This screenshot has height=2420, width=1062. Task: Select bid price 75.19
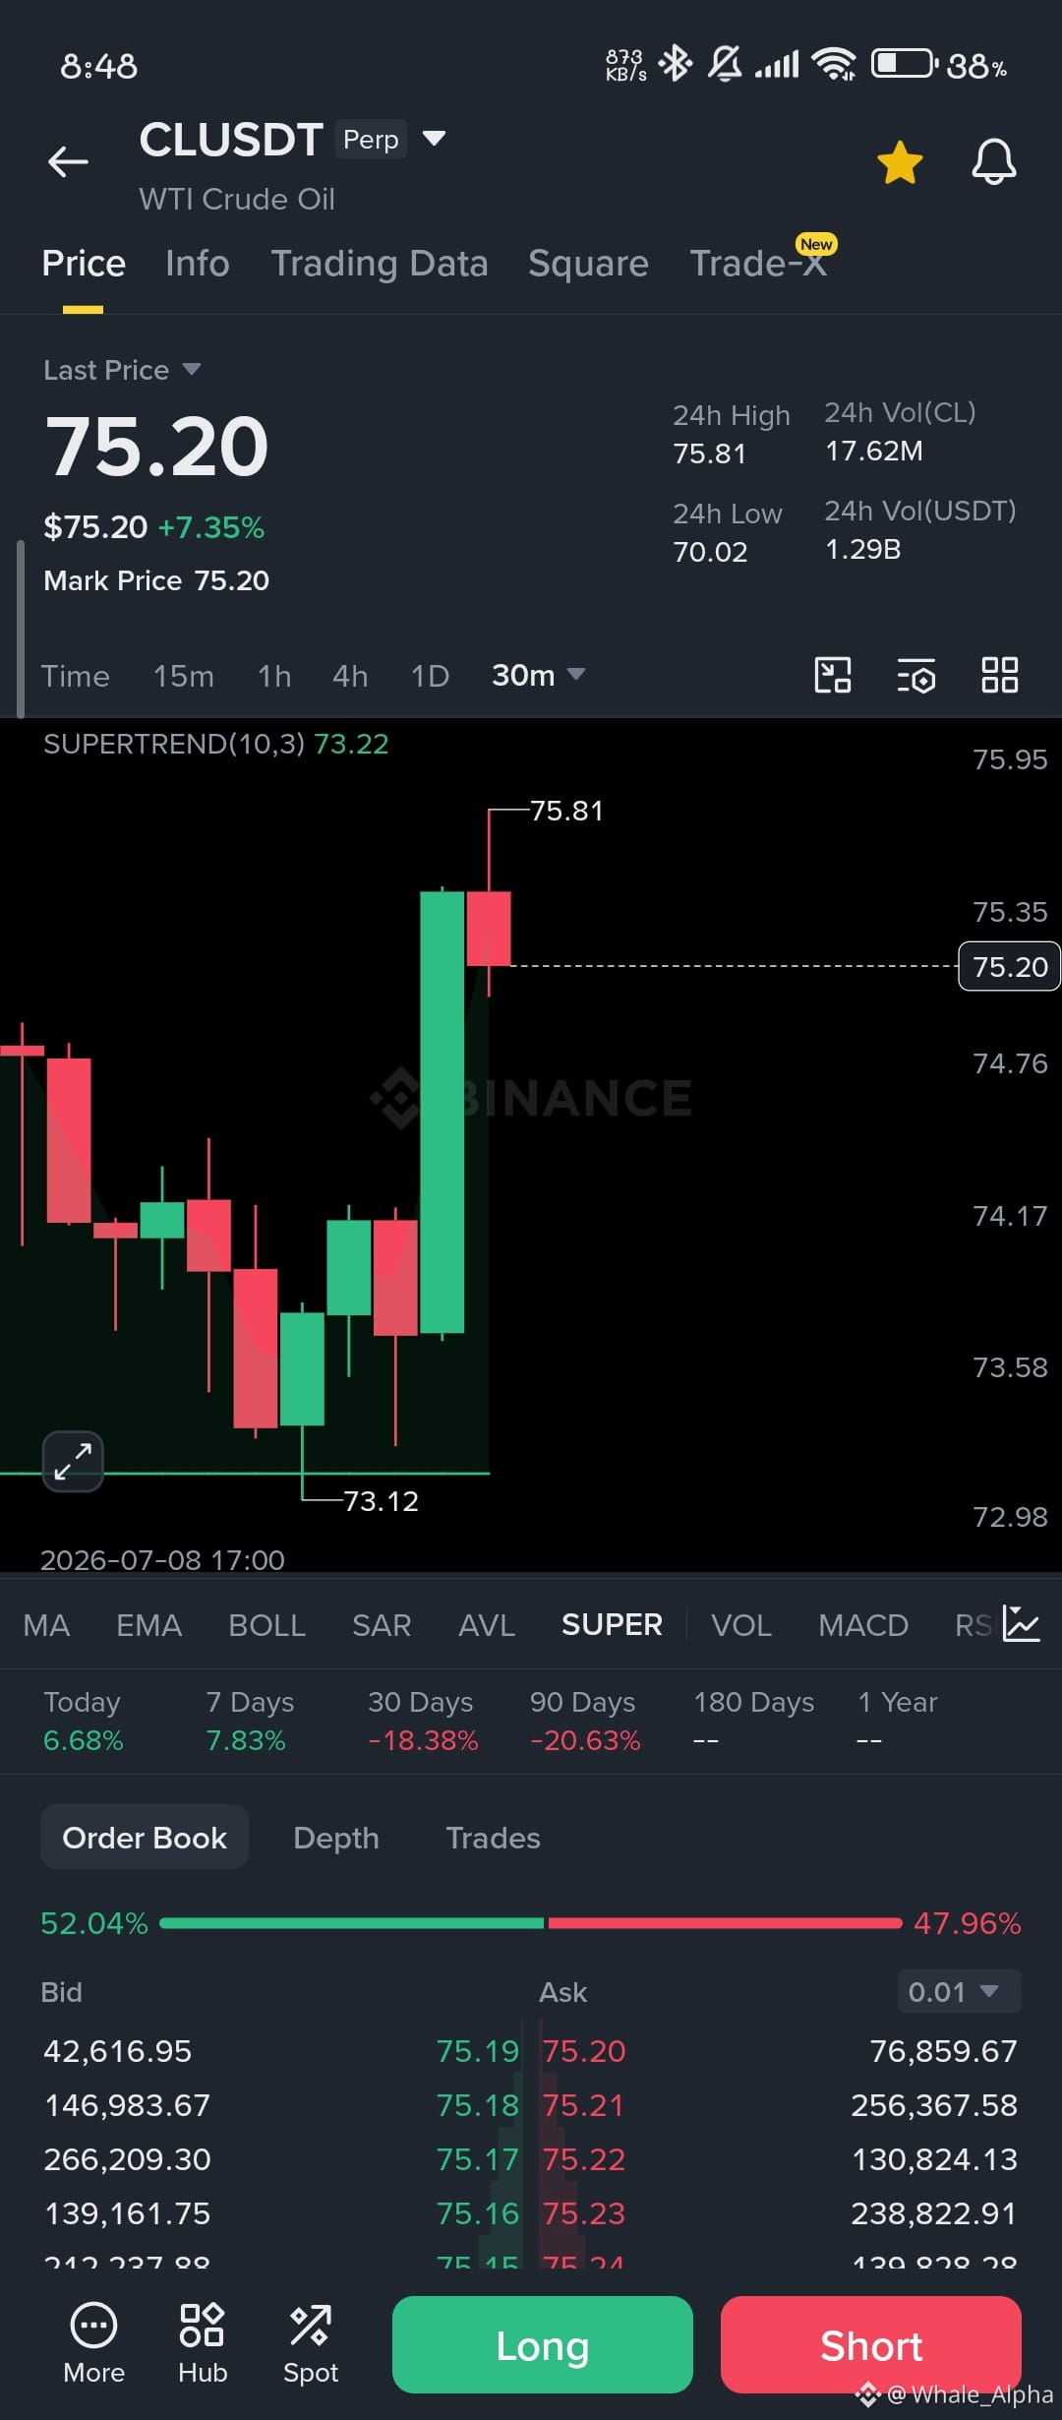477,2051
